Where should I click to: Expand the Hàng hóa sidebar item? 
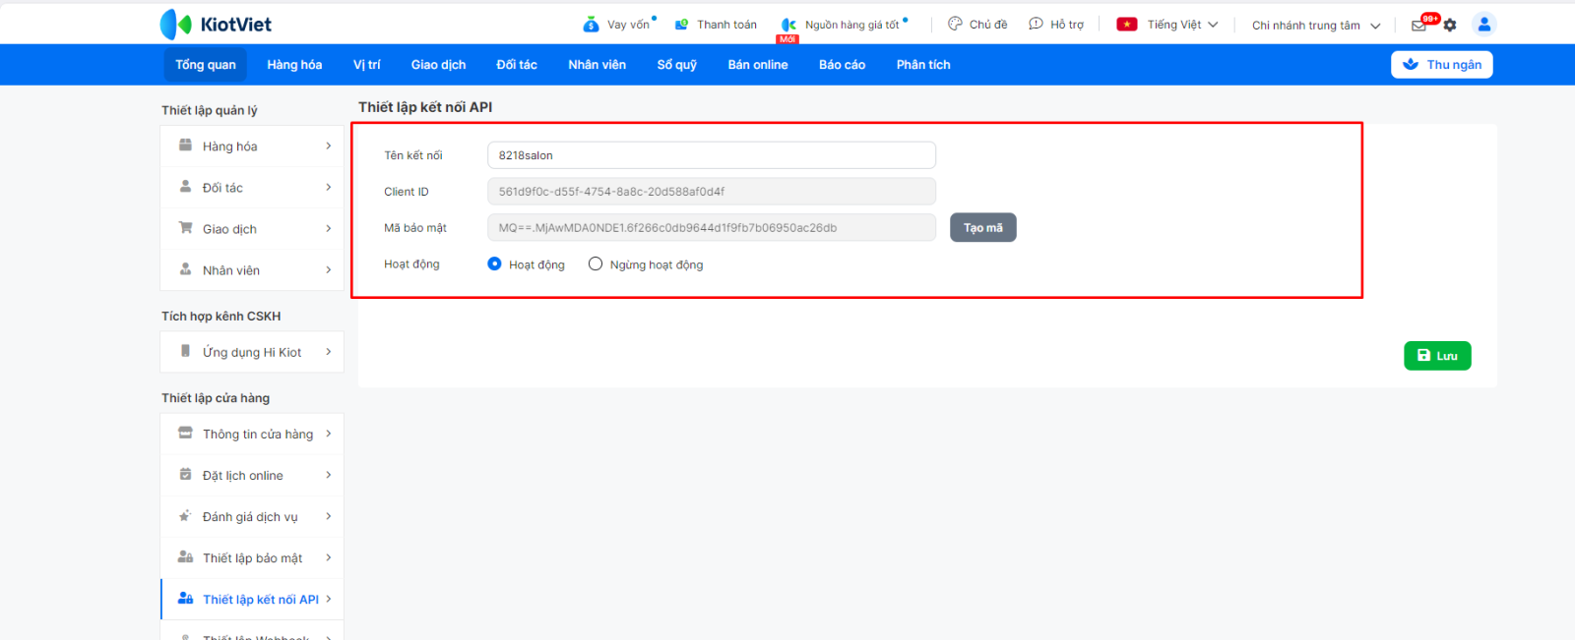tap(252, 146)
